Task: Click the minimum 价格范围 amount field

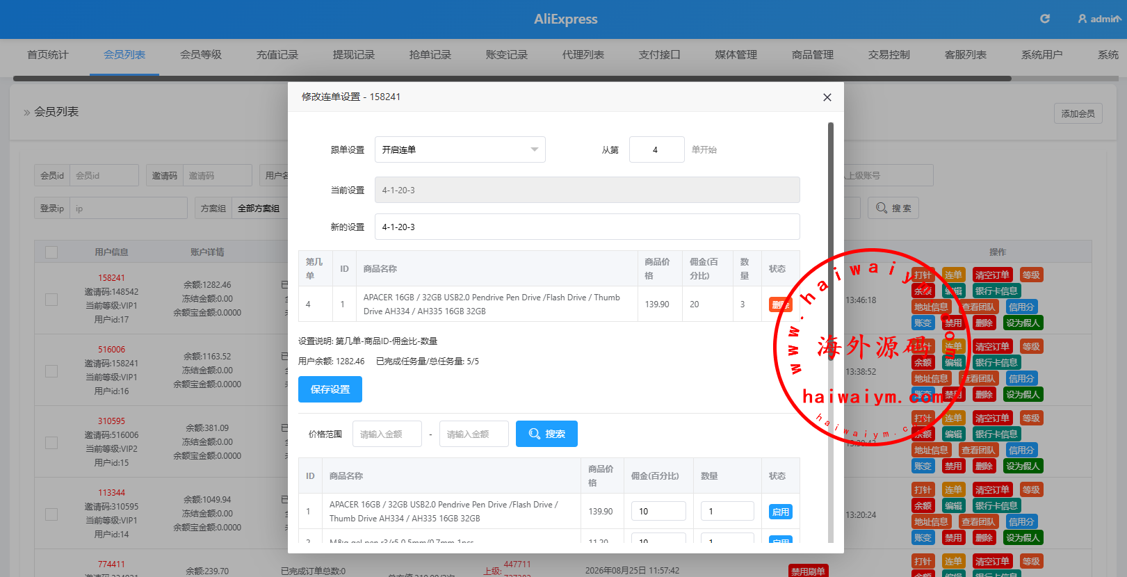Action: coord(387,434)
